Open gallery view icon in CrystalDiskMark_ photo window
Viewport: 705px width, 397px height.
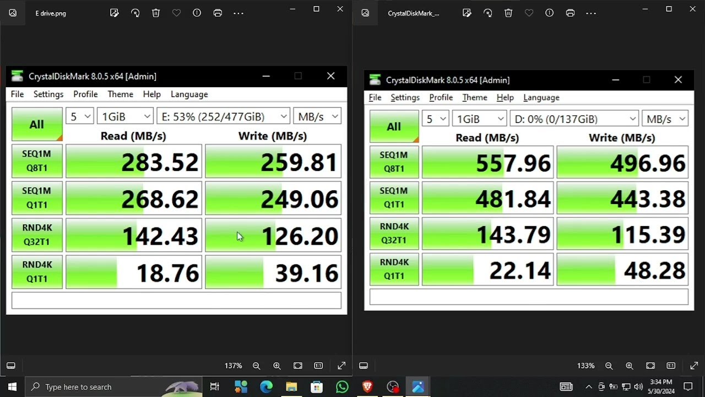(x=365, y=13)
